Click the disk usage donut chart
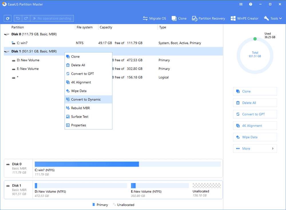 (255, 56)
